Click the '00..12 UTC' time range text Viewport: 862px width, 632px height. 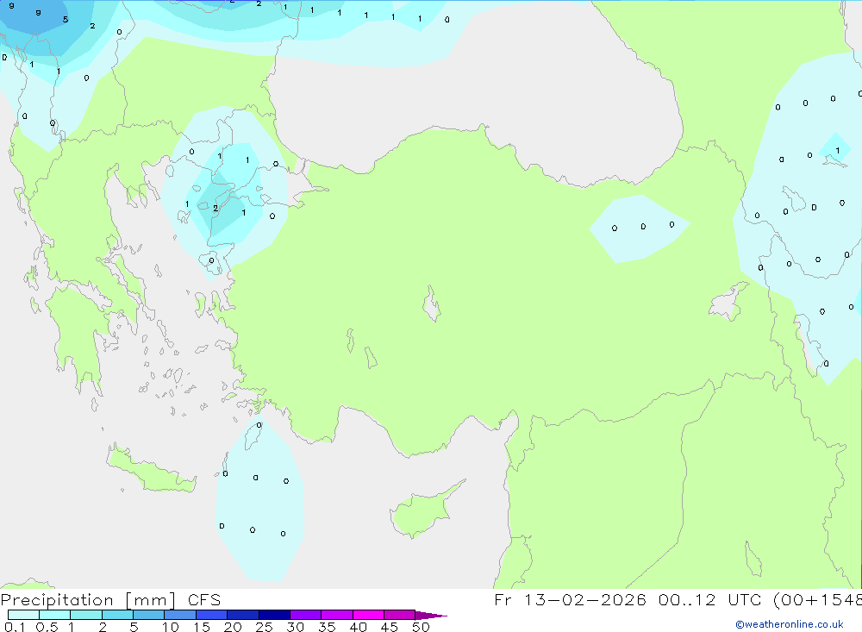(x=711, y=599)
